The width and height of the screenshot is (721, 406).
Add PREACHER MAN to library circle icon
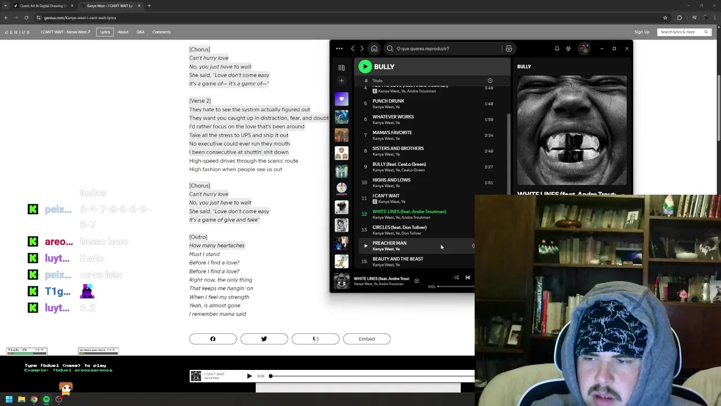[x=473, y=246]
